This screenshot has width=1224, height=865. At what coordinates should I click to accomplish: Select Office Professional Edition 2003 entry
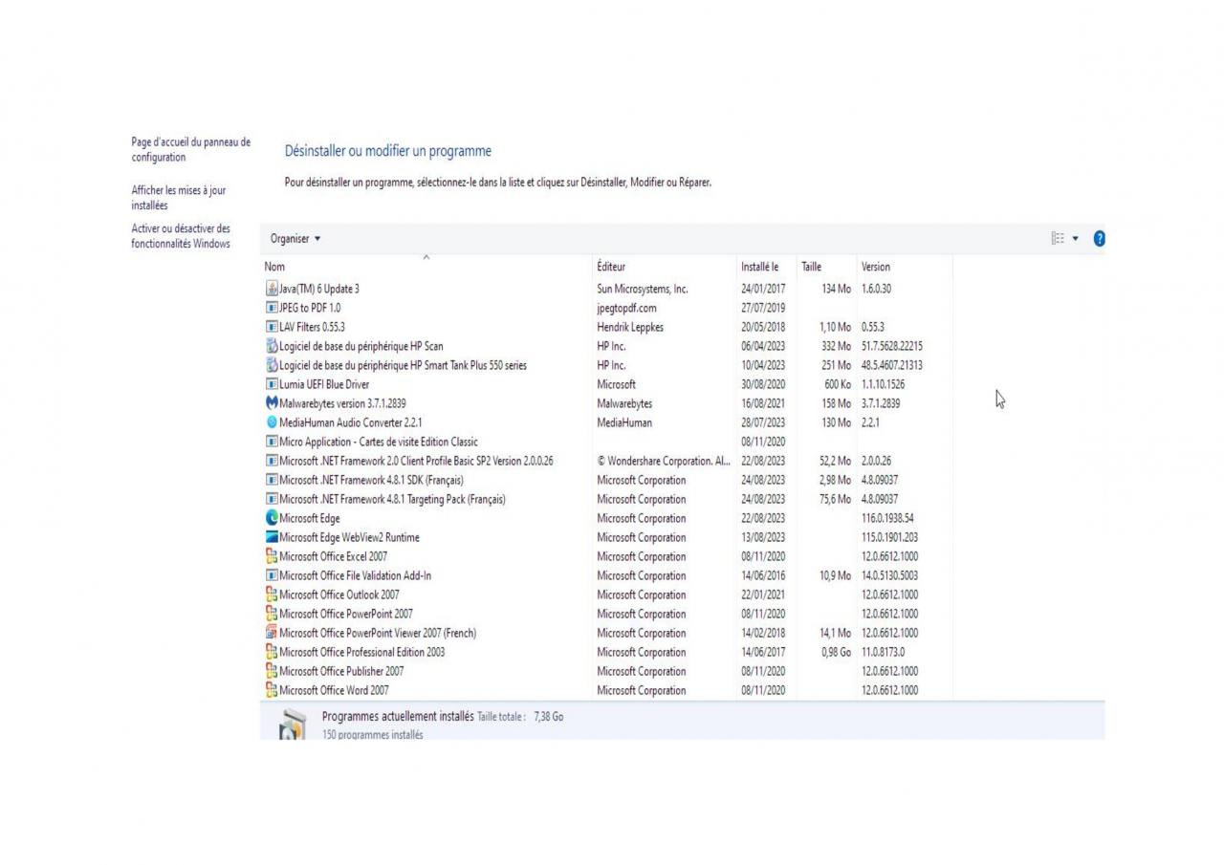(362, 652)
